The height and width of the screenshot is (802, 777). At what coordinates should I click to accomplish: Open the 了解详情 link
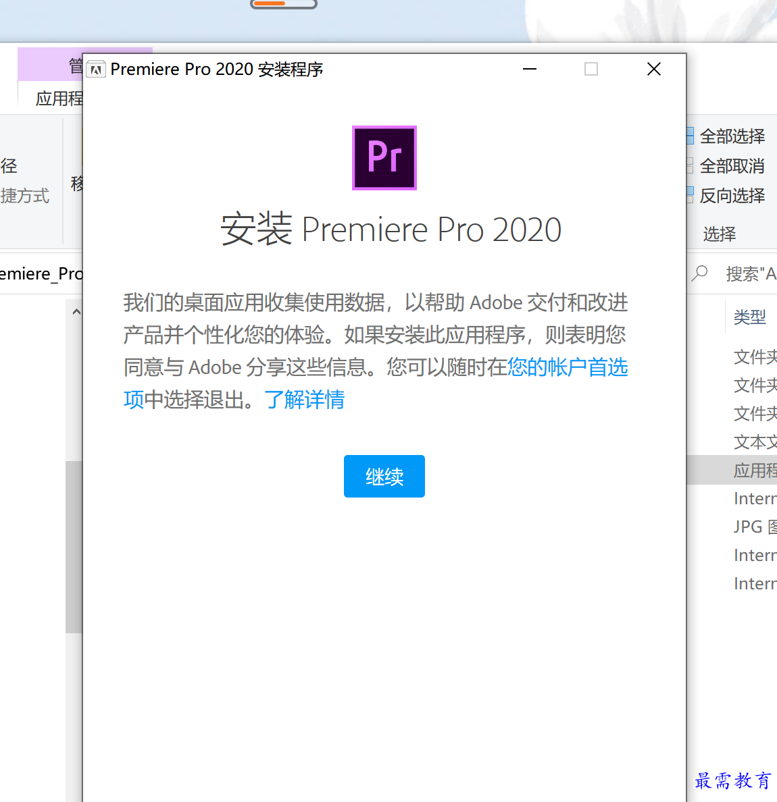click(x=305, y=400)
